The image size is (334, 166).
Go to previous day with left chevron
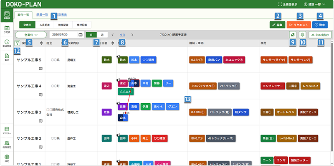click(x=113, y=35)
